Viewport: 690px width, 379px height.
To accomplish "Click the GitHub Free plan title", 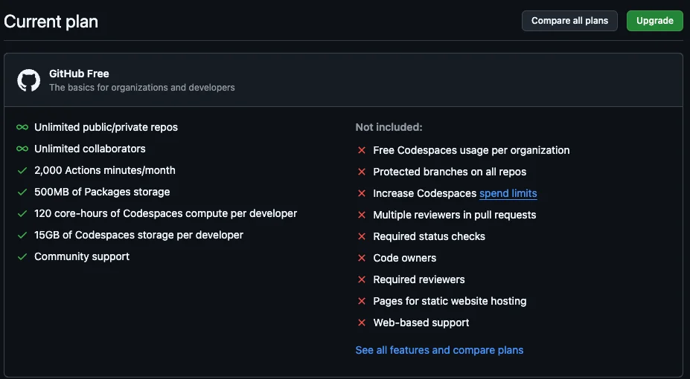I will (x=79, y=74).
